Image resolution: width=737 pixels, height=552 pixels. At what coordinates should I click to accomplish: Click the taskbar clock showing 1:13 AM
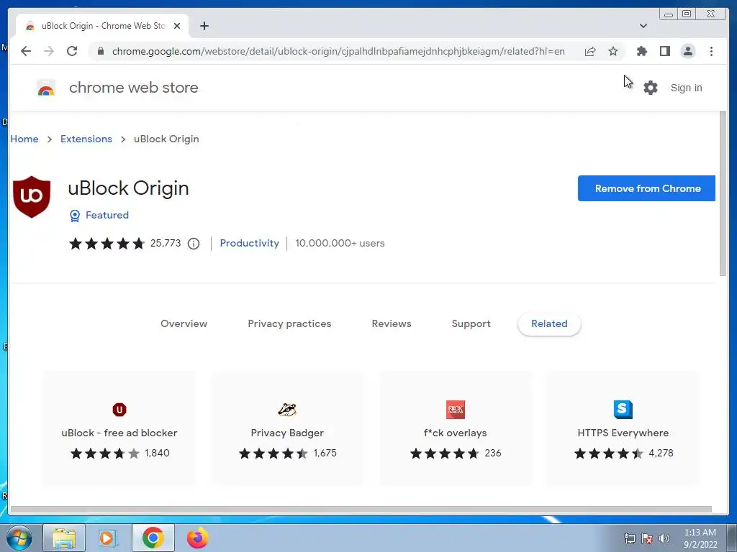point(700,538)
